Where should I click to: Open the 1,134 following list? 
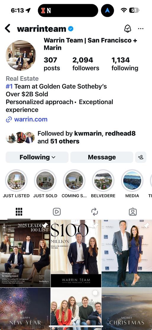(125, 64)
